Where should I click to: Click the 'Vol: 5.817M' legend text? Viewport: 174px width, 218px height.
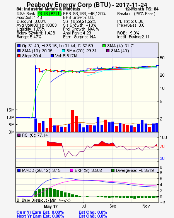coord(66,56)
